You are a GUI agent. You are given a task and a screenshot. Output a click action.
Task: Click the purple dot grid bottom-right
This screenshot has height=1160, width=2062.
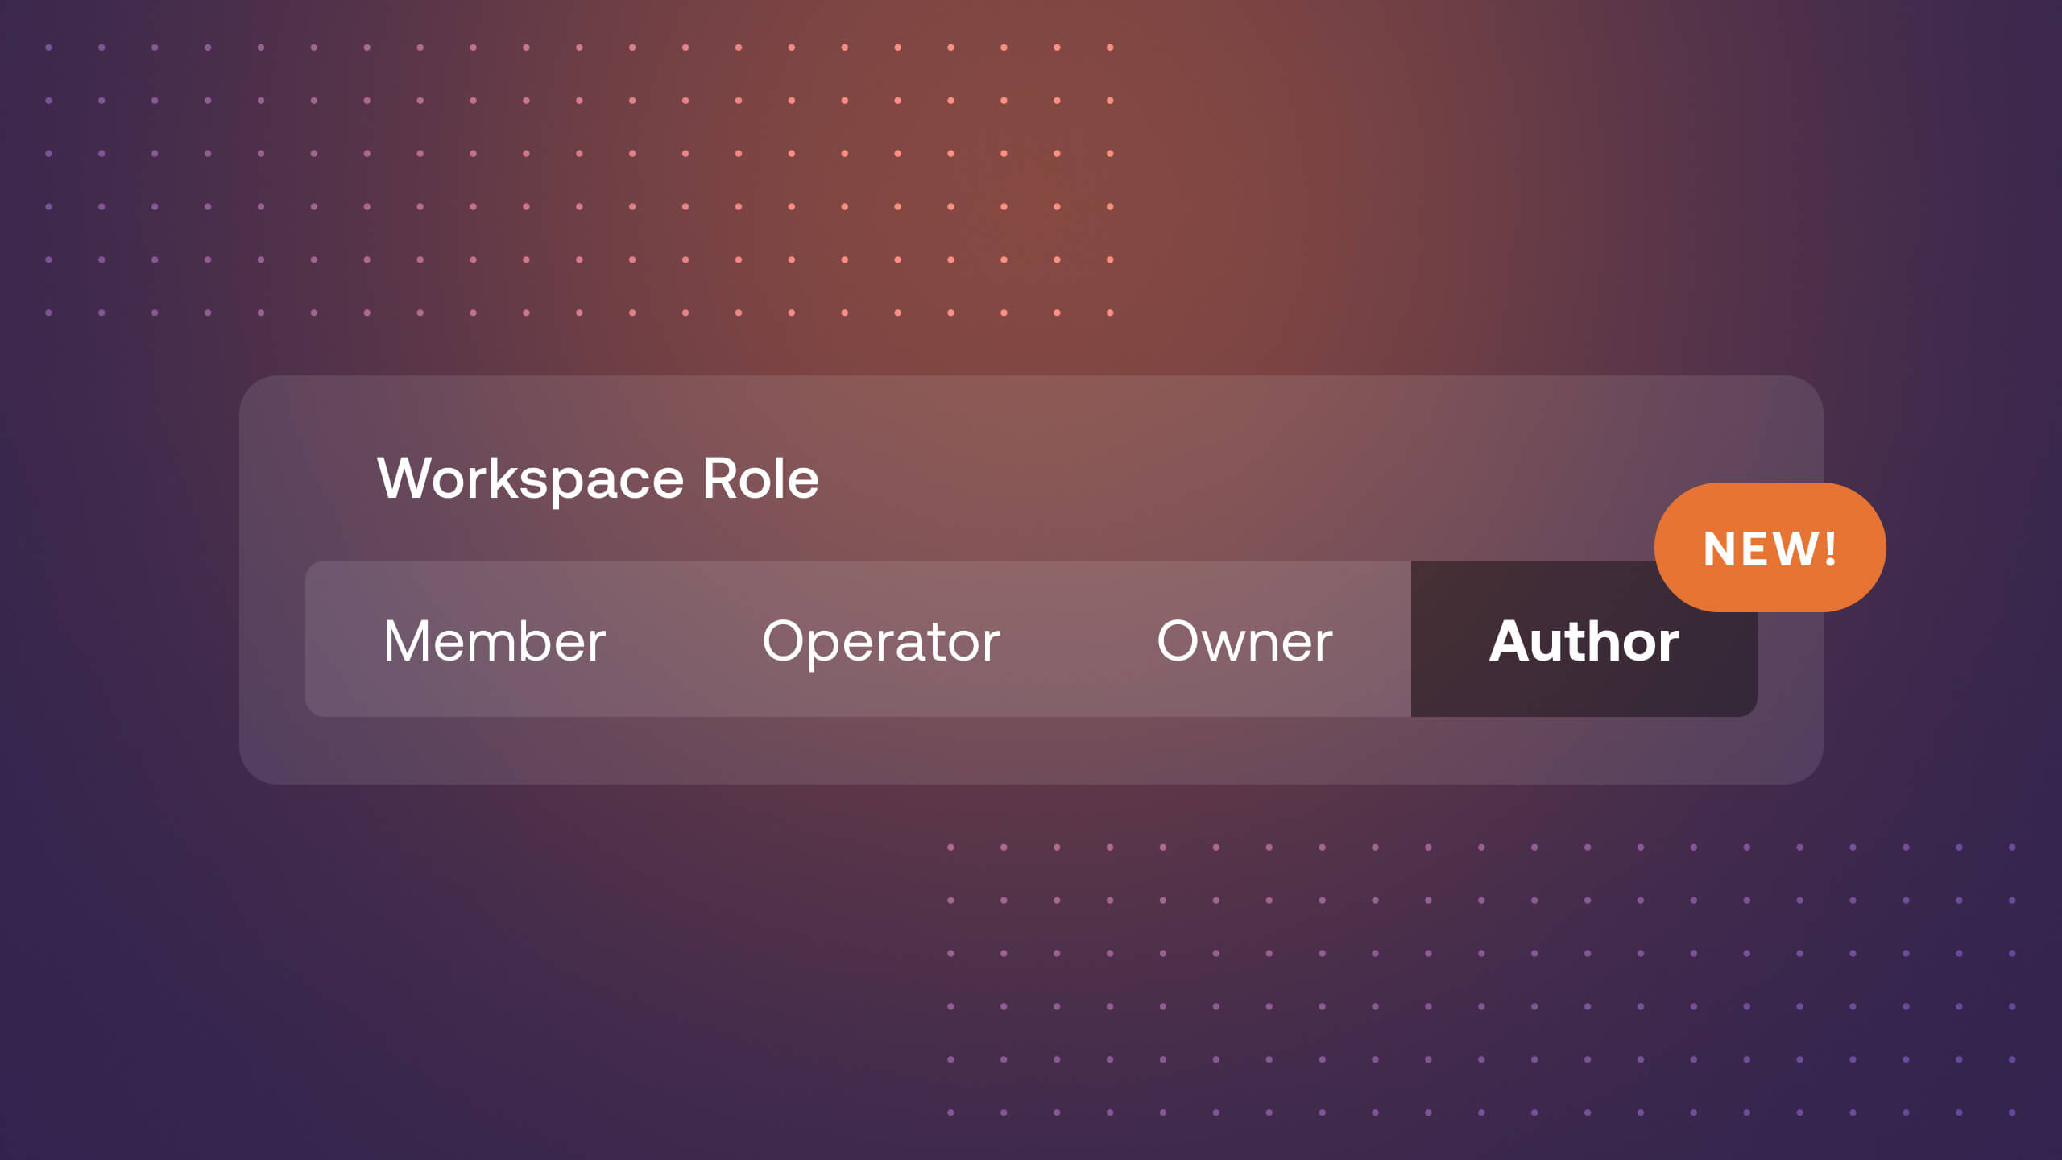(x=1480, y=980)
